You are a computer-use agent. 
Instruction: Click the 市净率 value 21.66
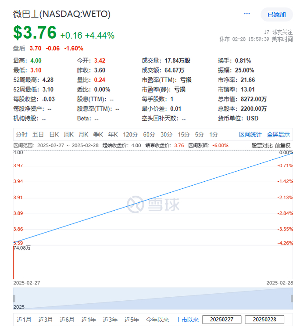pos(248,80)
